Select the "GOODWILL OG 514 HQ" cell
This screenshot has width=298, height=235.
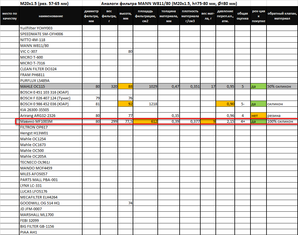tap(51, 203)
